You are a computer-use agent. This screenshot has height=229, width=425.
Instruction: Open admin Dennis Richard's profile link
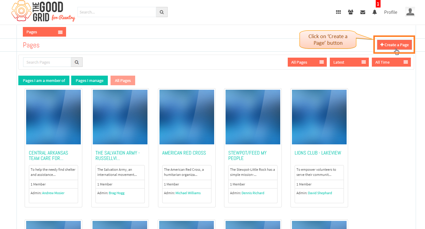pyautogui.click(x=253, y=193)
